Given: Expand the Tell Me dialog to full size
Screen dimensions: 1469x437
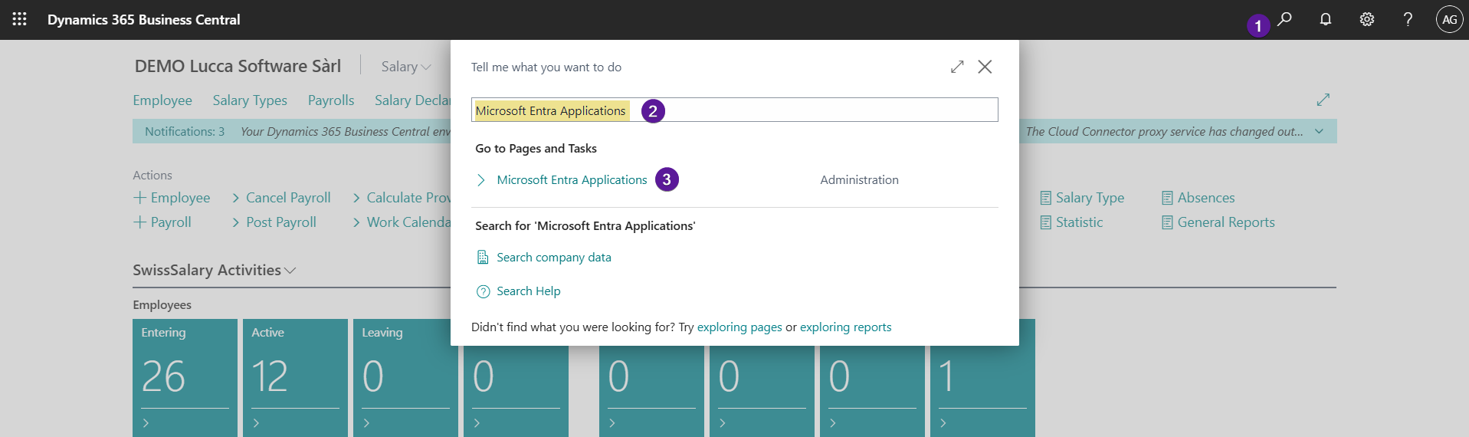Looking at the screenshot, I should pos(957,67).
